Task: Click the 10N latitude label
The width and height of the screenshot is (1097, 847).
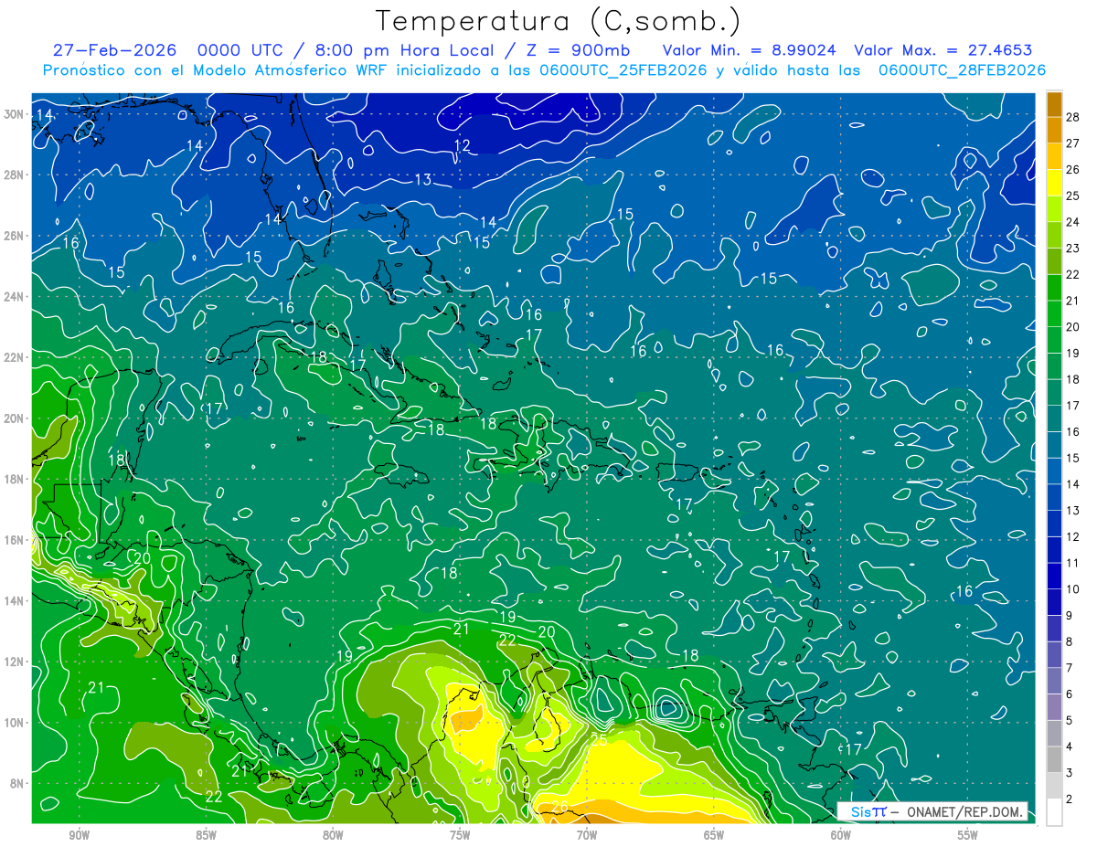Action: pyautogui.click(x=14, y=723)
